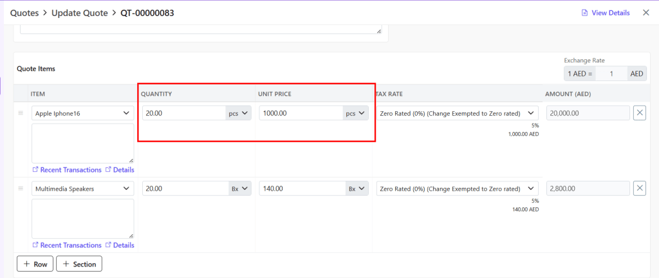Add a new Row
The height and width of the screenshot is (278, 659).
(x=35, y=264)
